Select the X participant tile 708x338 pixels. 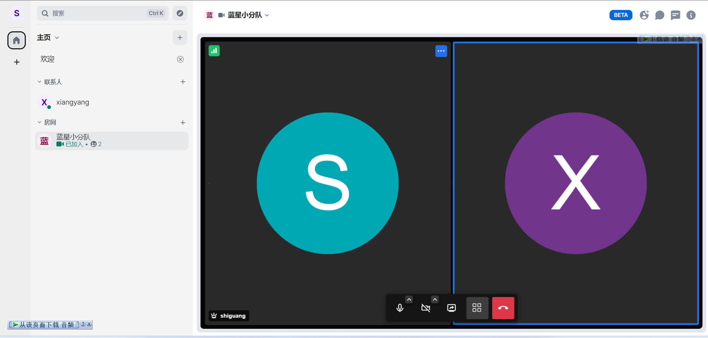[576, 183]
